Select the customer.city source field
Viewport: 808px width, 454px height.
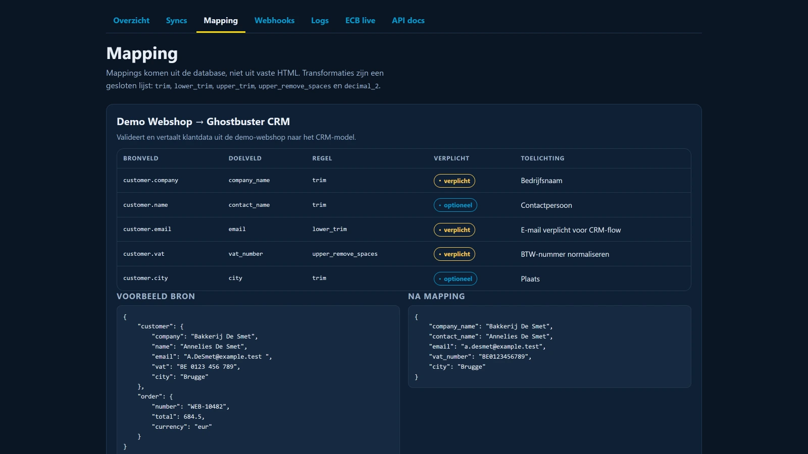[145, 278]
